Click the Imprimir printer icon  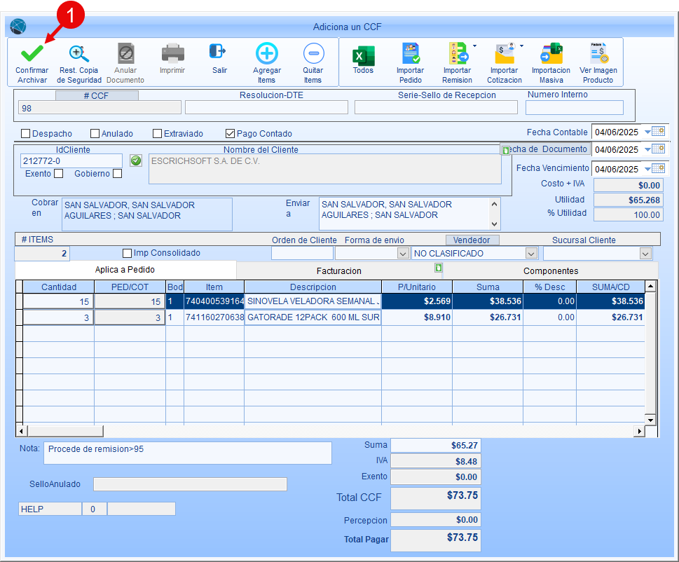click(172, 53)
